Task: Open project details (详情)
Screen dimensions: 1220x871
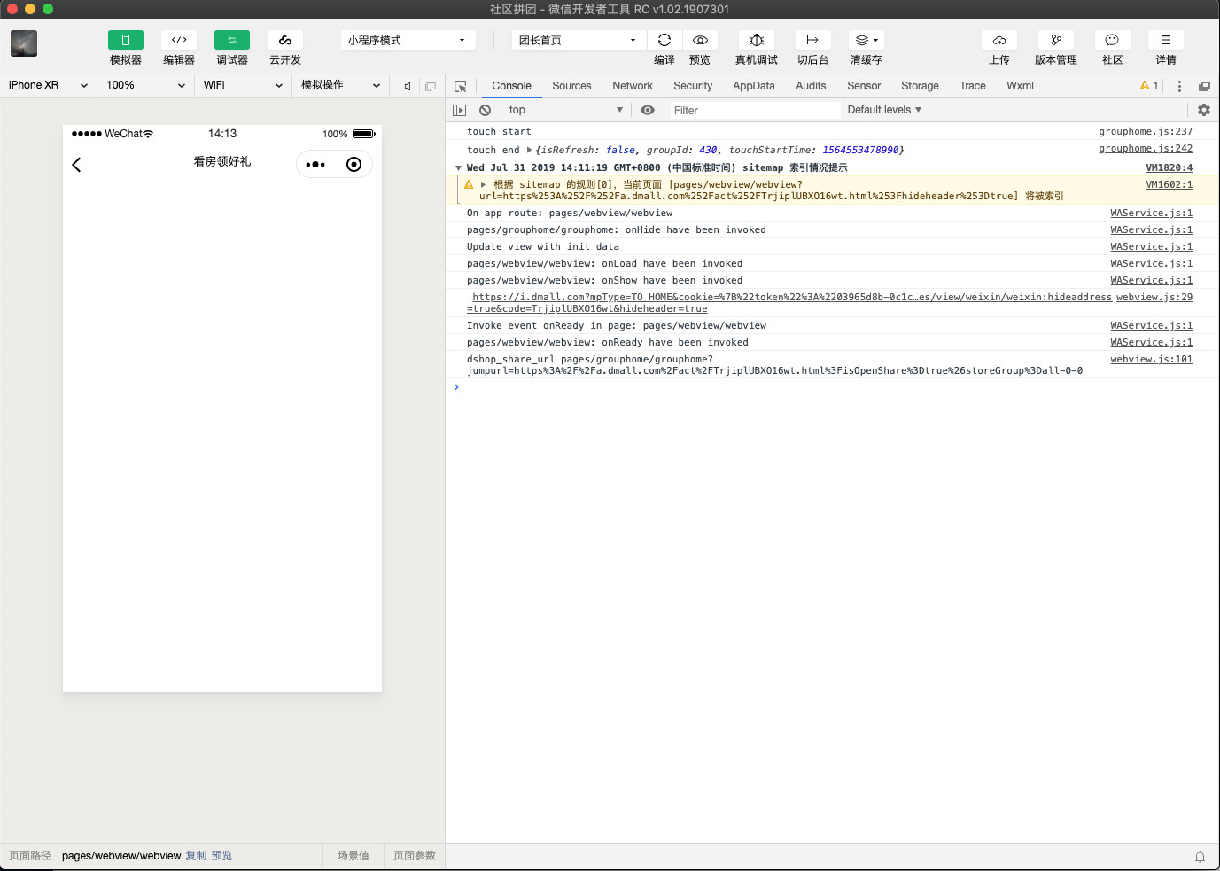Action: point(1166,40)
